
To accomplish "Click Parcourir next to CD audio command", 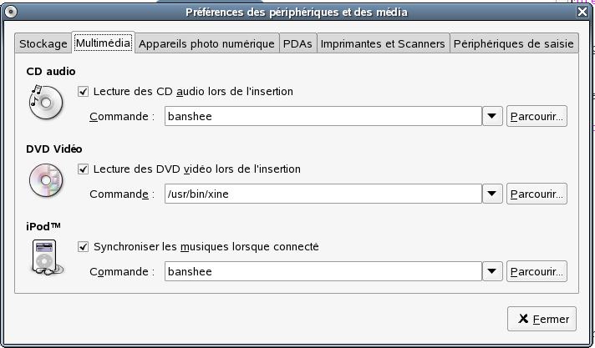I will [537, 116].
